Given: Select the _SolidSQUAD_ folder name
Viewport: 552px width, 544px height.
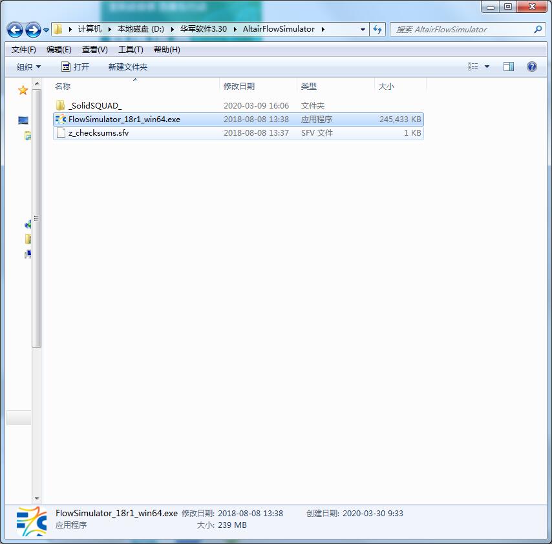Looking at the screenshot, I should 95,105.
